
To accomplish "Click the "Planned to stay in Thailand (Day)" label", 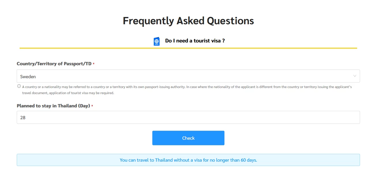I will pyautogui.click(x=53, y=106).
